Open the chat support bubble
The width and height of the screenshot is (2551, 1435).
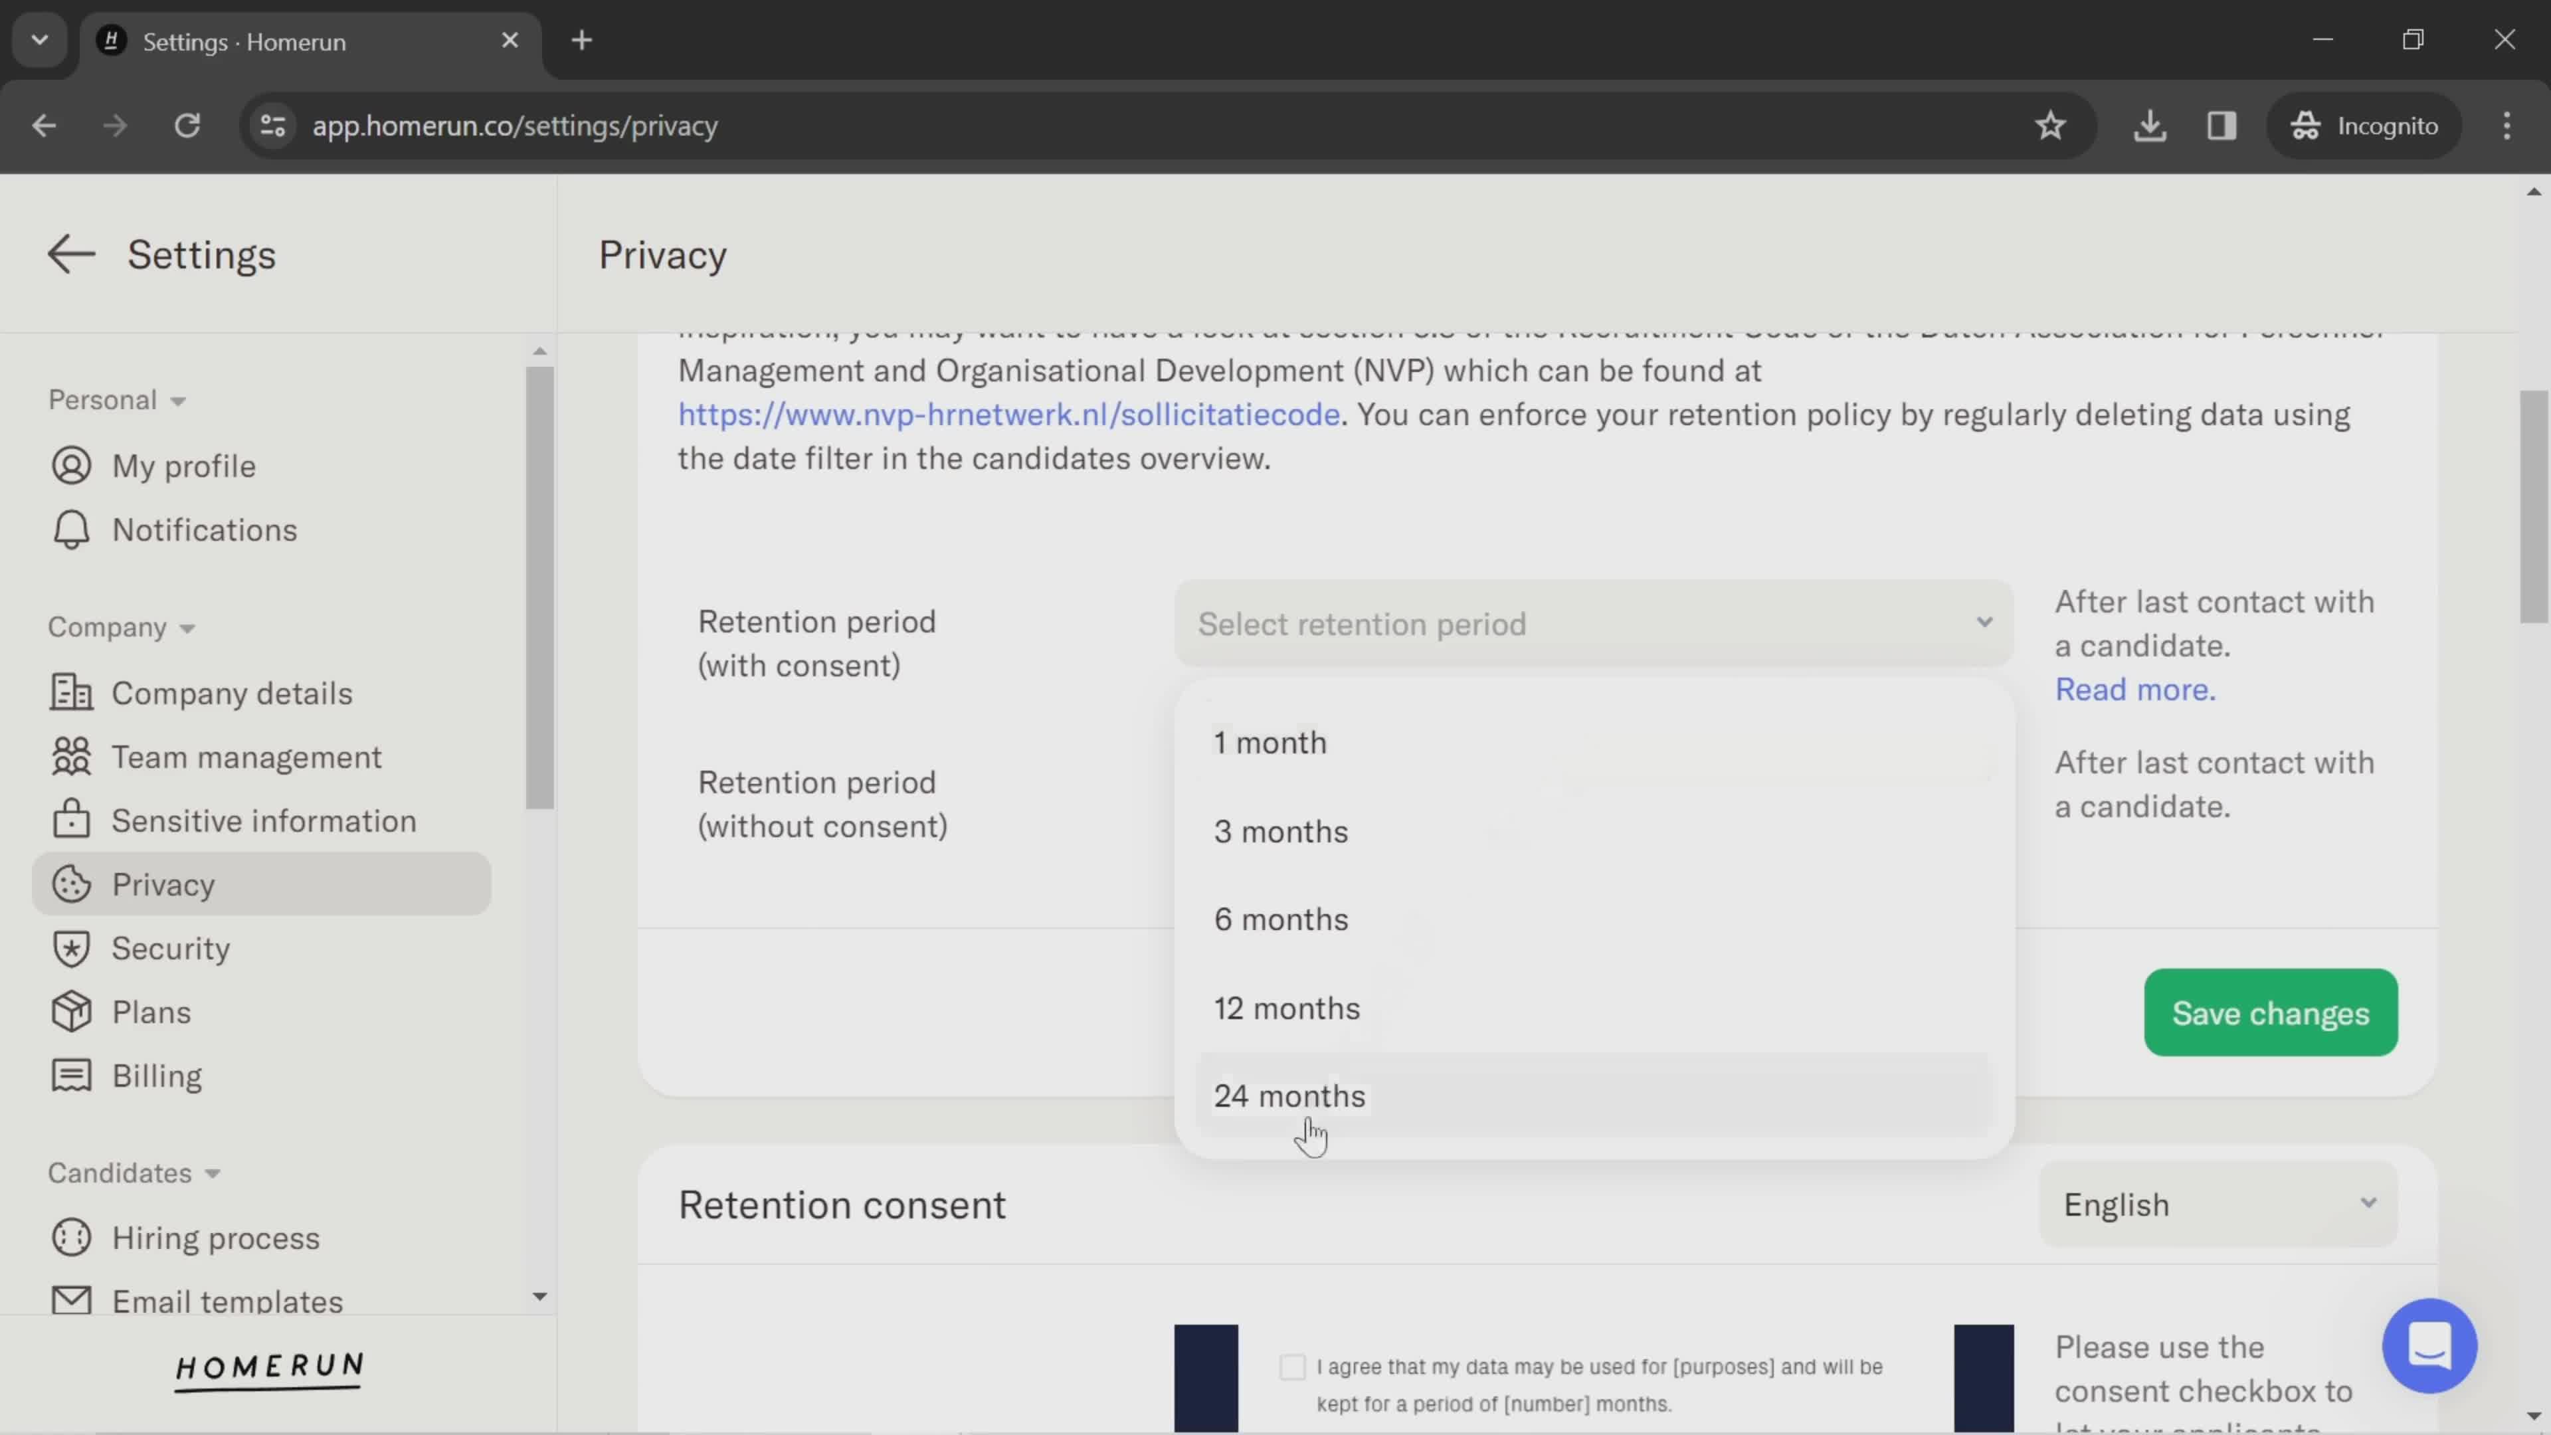tap(2429, 1346)
